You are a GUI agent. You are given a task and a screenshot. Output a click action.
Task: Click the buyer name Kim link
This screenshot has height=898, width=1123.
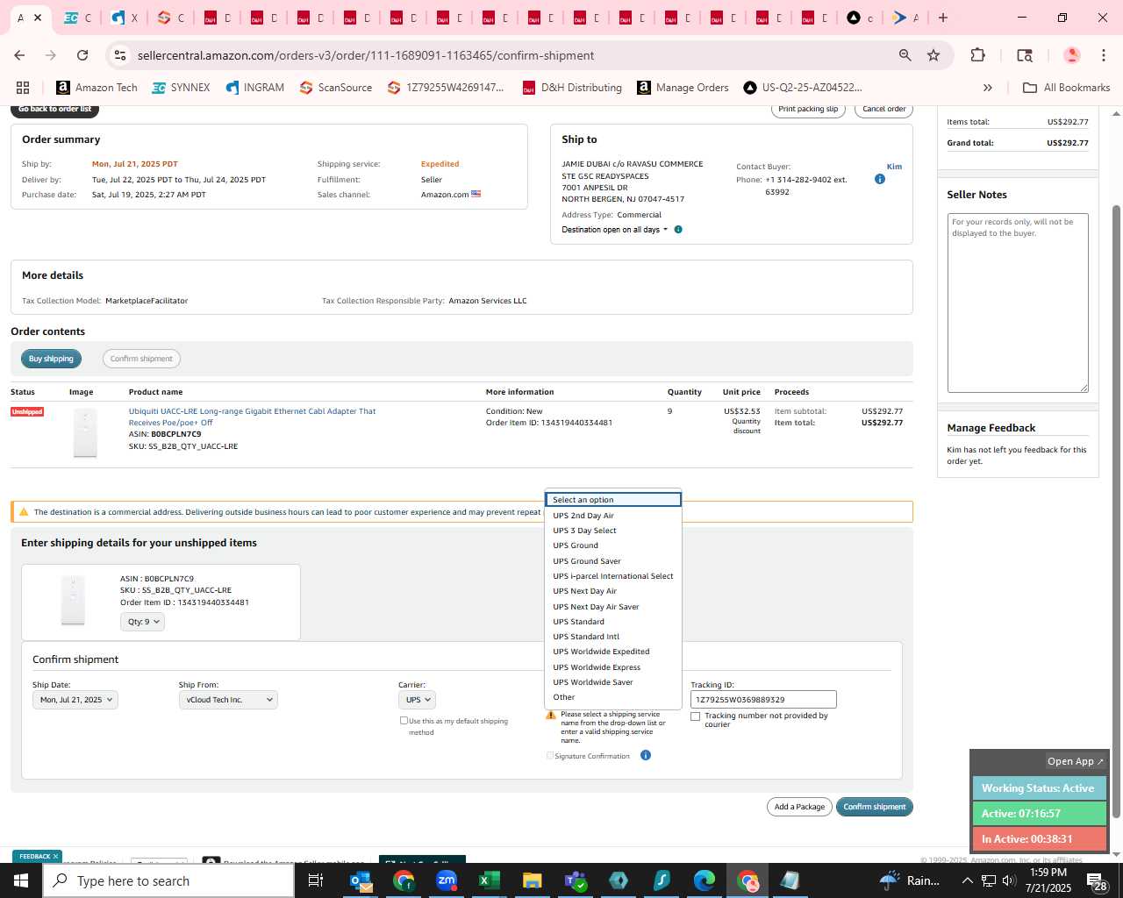coord(894,167)
